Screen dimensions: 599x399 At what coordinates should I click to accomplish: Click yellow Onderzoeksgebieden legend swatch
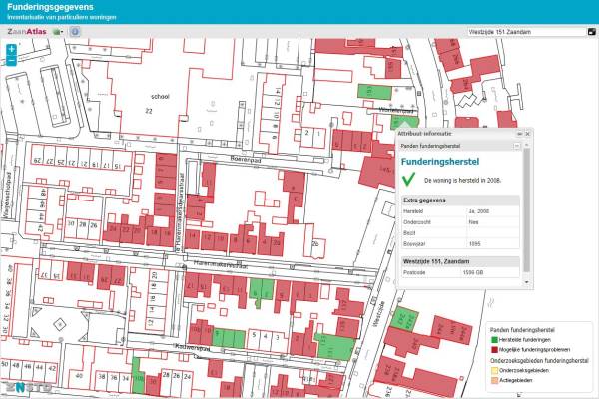494,369
